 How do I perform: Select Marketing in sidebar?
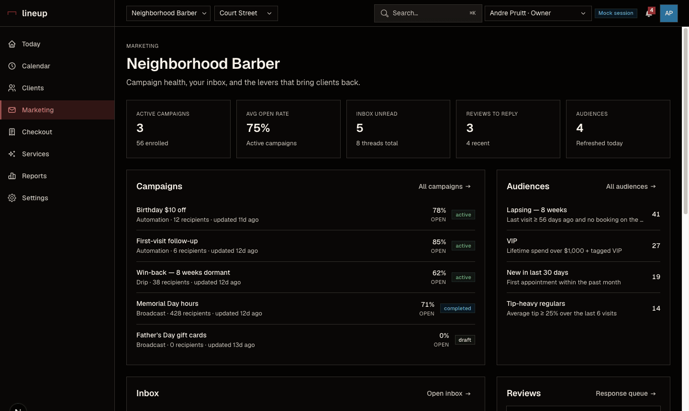click(x=57, y=110)
